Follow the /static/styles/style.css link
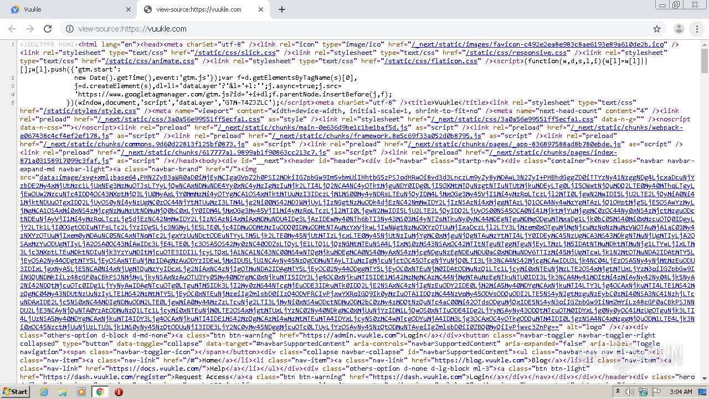The height and width of the screenshot is (399, 709). pos(90,111)
